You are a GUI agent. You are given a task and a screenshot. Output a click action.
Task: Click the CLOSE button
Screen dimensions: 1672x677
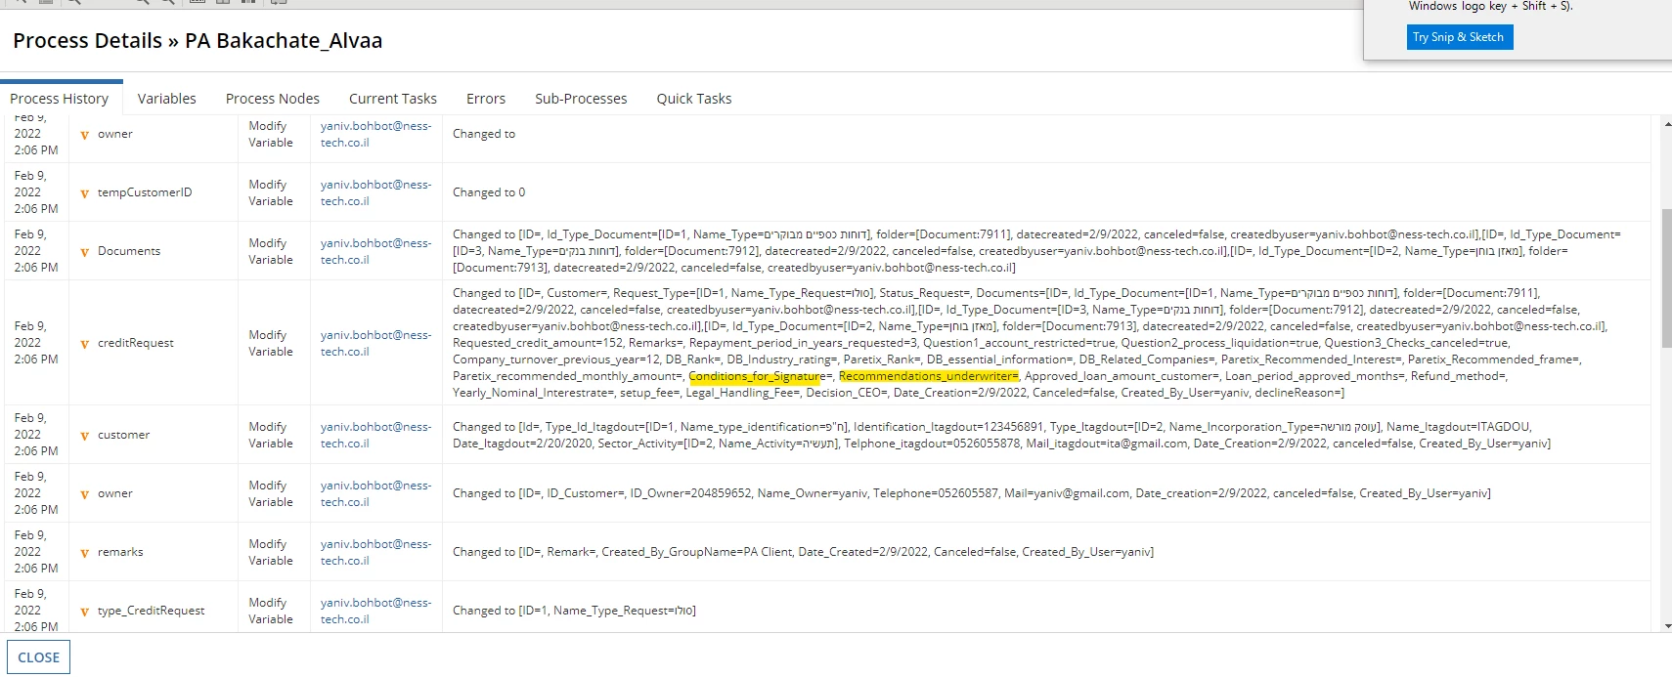(x=39, y=657)
